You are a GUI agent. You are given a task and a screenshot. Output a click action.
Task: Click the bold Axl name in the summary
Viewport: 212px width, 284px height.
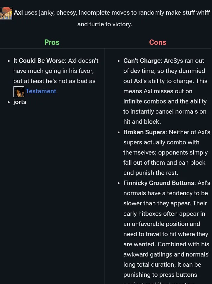pos(18,13)
